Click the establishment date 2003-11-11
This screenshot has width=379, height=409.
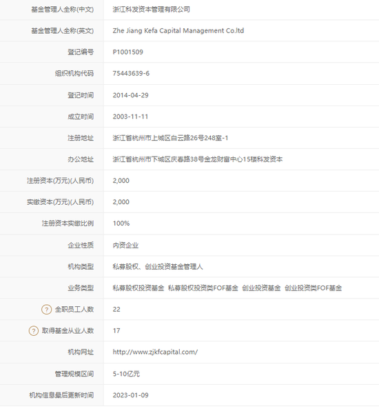pos(130,117)
